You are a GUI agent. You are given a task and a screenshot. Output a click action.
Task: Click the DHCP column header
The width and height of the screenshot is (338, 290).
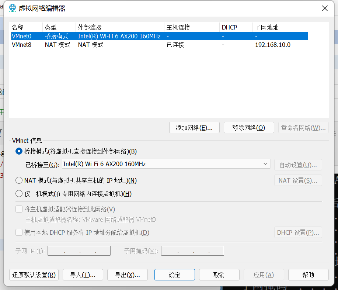coord(236,27)
